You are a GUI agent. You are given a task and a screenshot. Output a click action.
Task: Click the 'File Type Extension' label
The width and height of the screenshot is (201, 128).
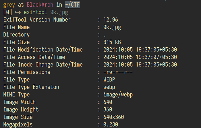coord(31,87)
